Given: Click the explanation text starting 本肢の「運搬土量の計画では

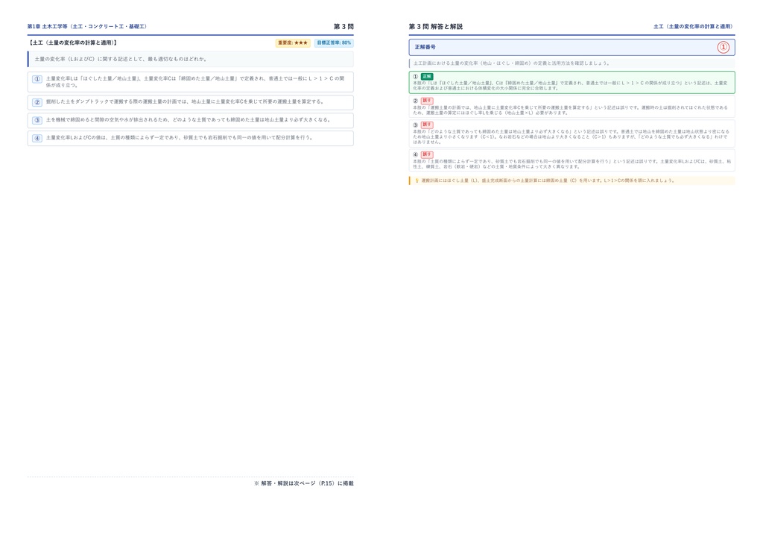Looking at the screenshot, I should [x=570, y=110].
